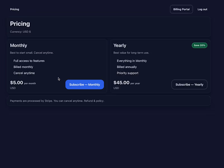Select the Monthly plan card title

tap(18, 45)
